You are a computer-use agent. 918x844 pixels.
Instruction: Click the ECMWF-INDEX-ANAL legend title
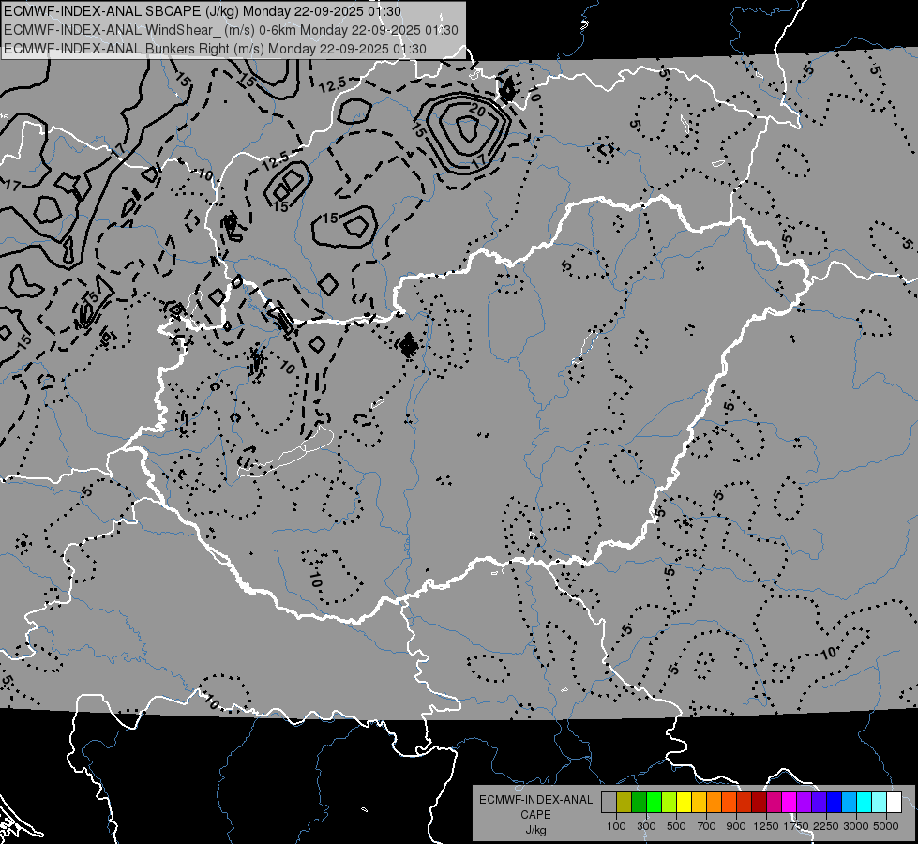pyautogui.click(x=535, y=800)
